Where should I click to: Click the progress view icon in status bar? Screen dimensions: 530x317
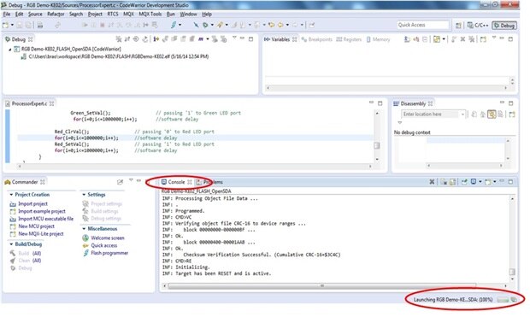click(x=514, y=300)
